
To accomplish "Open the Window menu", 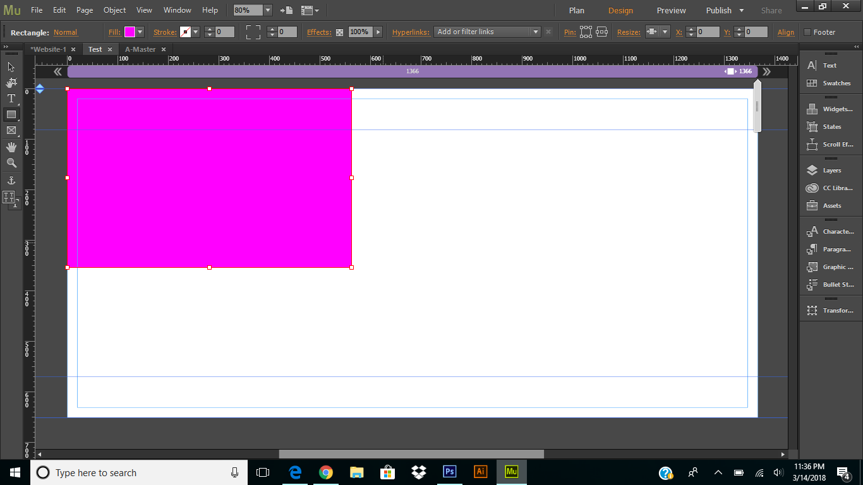I will click(x=177, y=10).
